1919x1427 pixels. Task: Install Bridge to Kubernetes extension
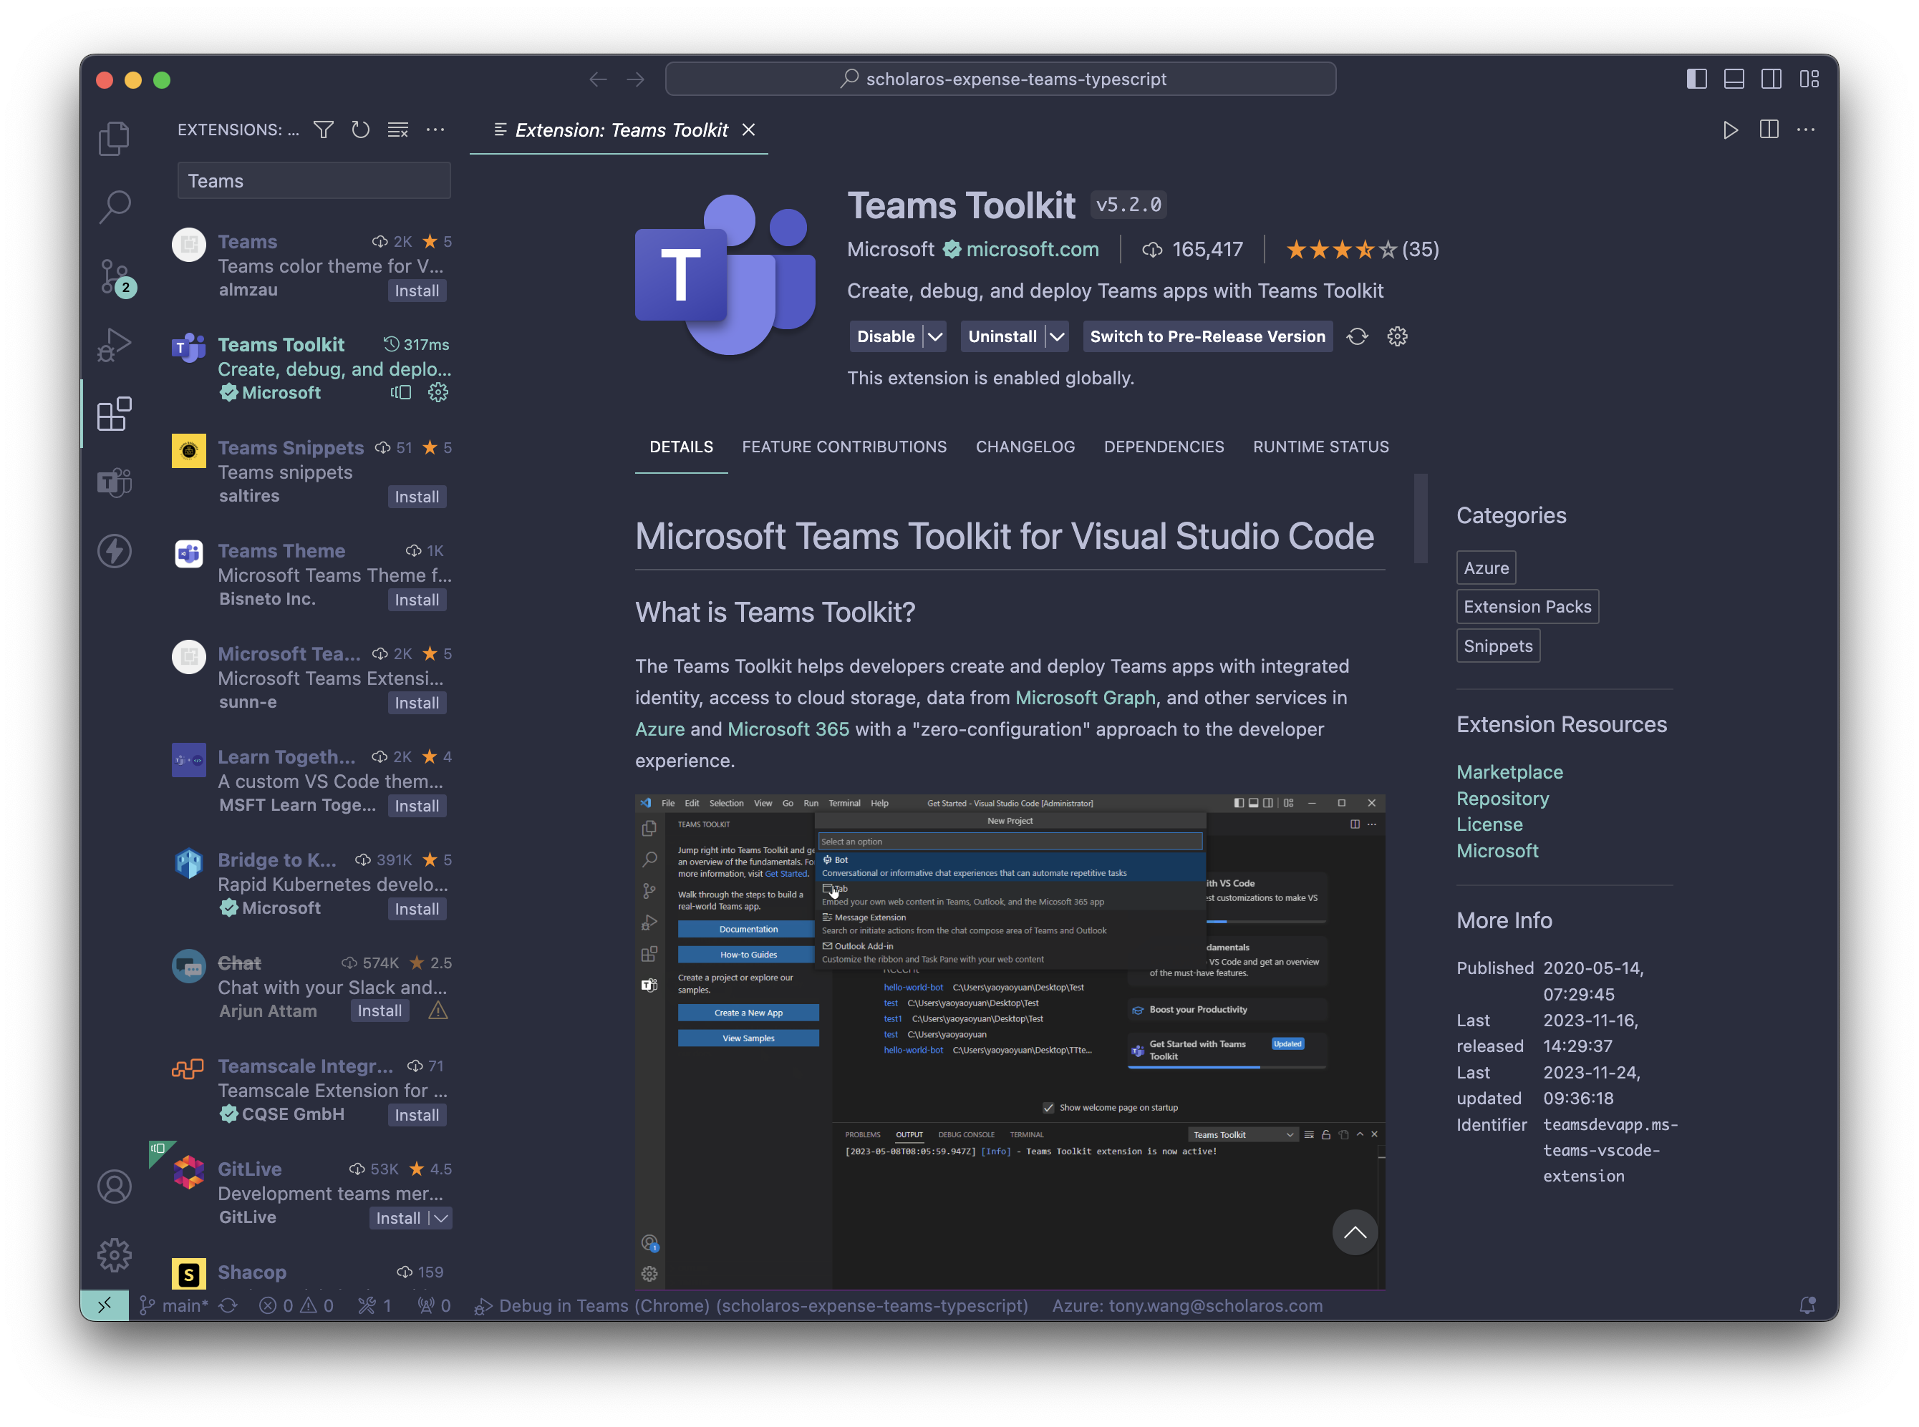click(x=417, y=909)
